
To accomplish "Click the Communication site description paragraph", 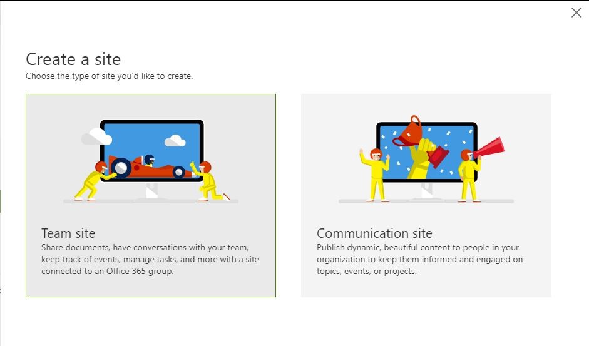I will (419, 259).
